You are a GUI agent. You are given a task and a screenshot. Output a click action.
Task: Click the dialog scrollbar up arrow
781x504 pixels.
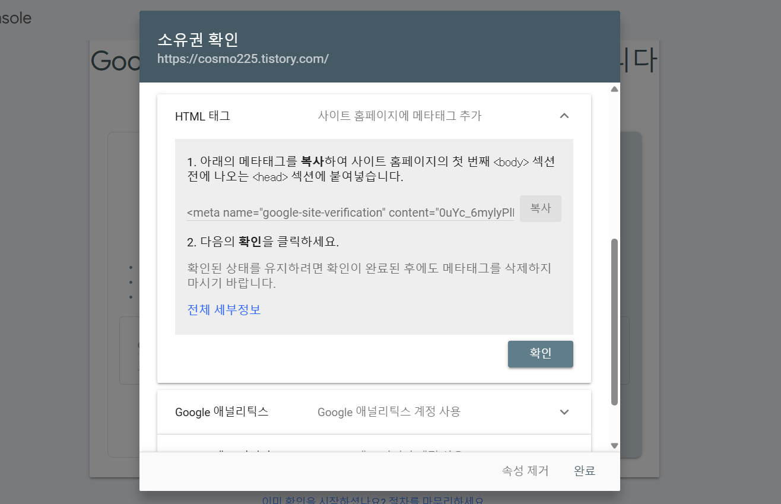[x=614, y=89]
